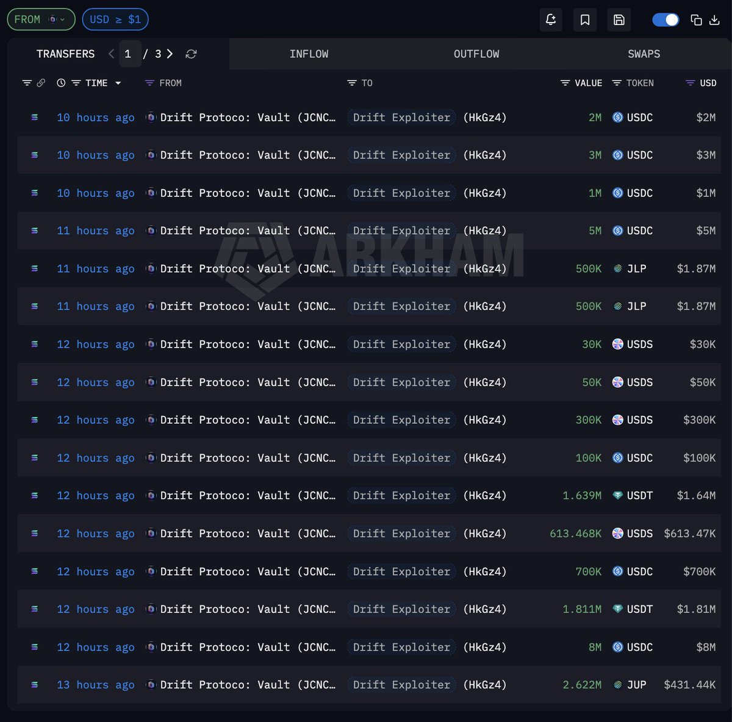732x722 pixels.
Task: Go to next transfers page
Action: [x=170, y=54]
